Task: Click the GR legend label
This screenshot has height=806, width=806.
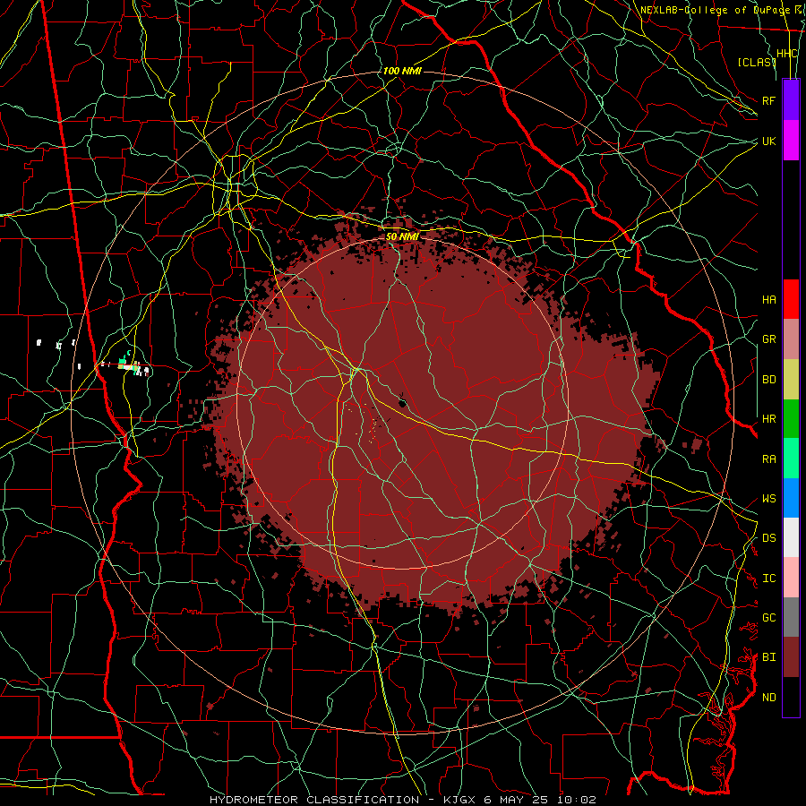Action: click(768, 339)
